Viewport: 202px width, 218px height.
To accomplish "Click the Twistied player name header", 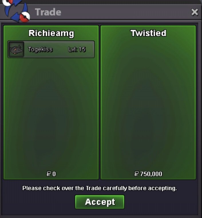I will tap(148, 33).
